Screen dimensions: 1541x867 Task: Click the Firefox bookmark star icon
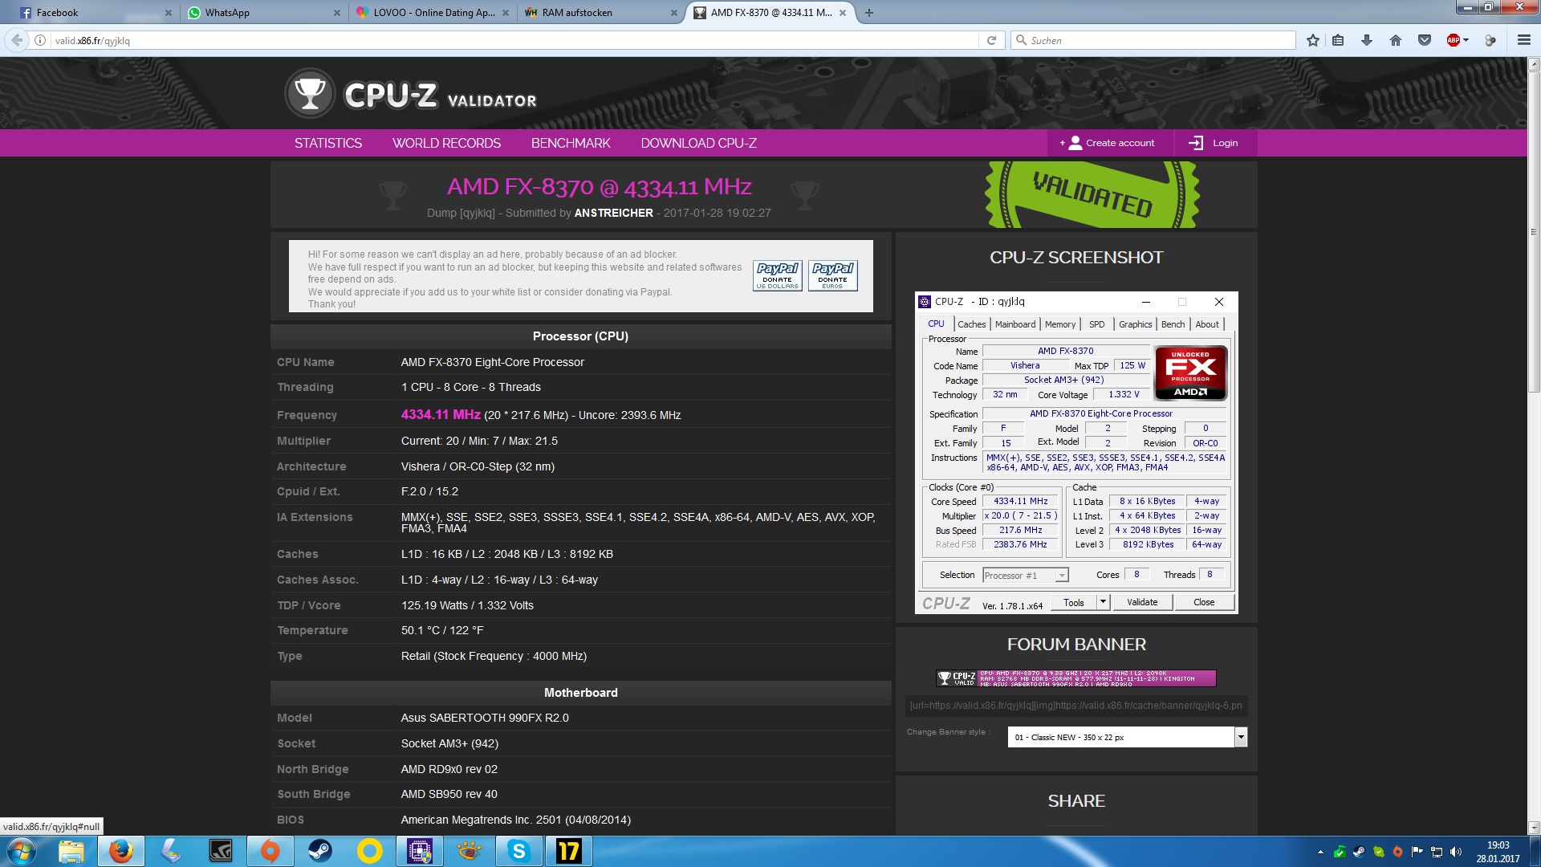pos(1312,40)
